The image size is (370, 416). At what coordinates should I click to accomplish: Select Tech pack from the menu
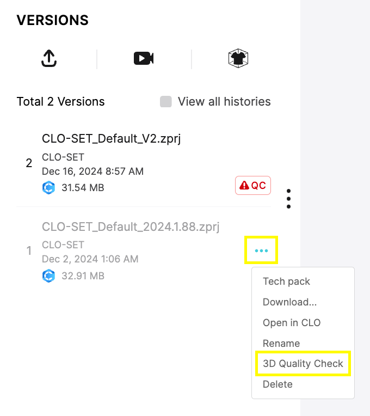286,281
